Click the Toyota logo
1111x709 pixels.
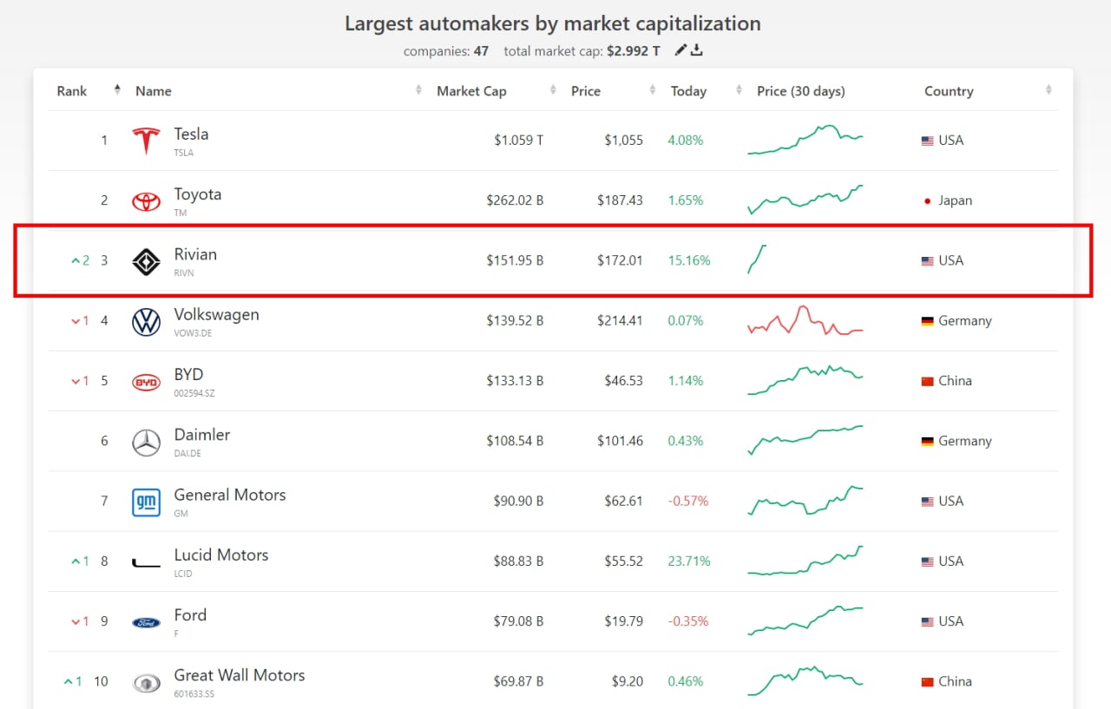pos(146,200)
